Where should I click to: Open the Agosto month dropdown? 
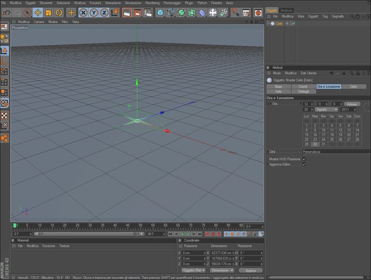pyautogui.click(x=326, y=109)
